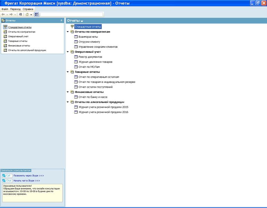Click the Товарные отчеты sidebar folder icon
This screenshot has width=267, height=208.
pyautogui.click(x=5, y=41)
